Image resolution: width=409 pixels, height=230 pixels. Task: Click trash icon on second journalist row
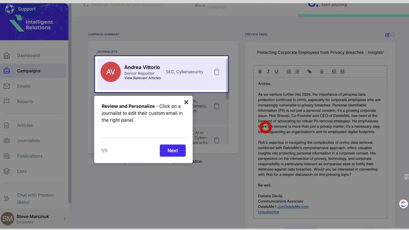(x=217, y=106)
